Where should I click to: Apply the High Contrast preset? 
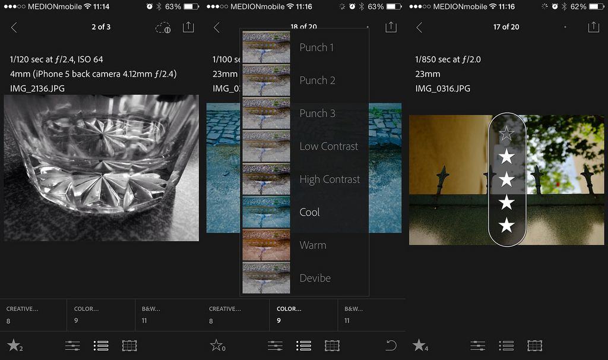click(305, 179)
